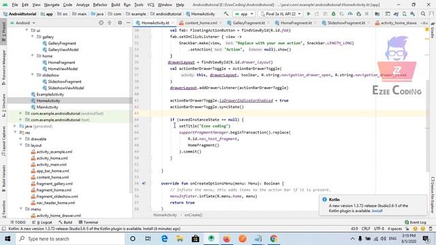Collapse the home folder in project tree
436x245 pixels.
coord(33,56)
